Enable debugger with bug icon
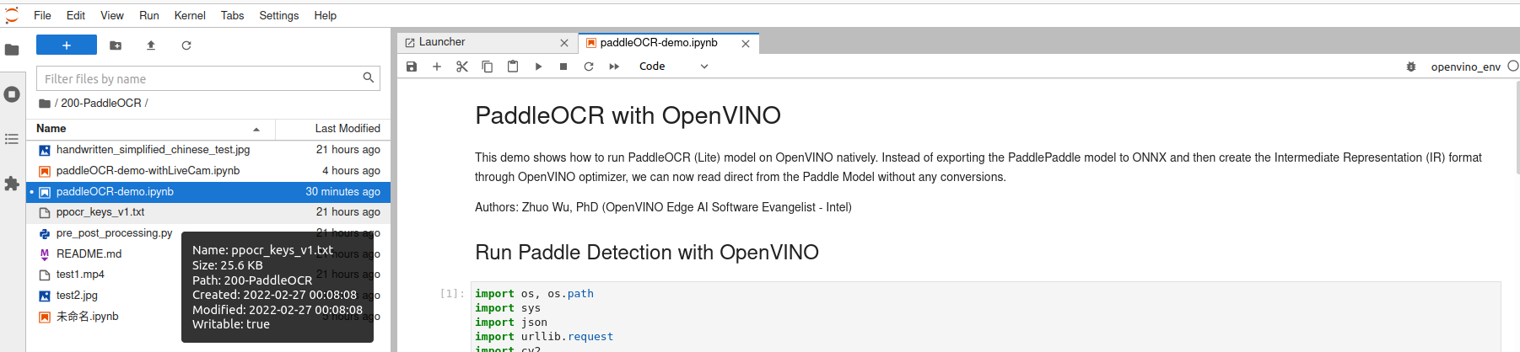 coord(1411,67)
